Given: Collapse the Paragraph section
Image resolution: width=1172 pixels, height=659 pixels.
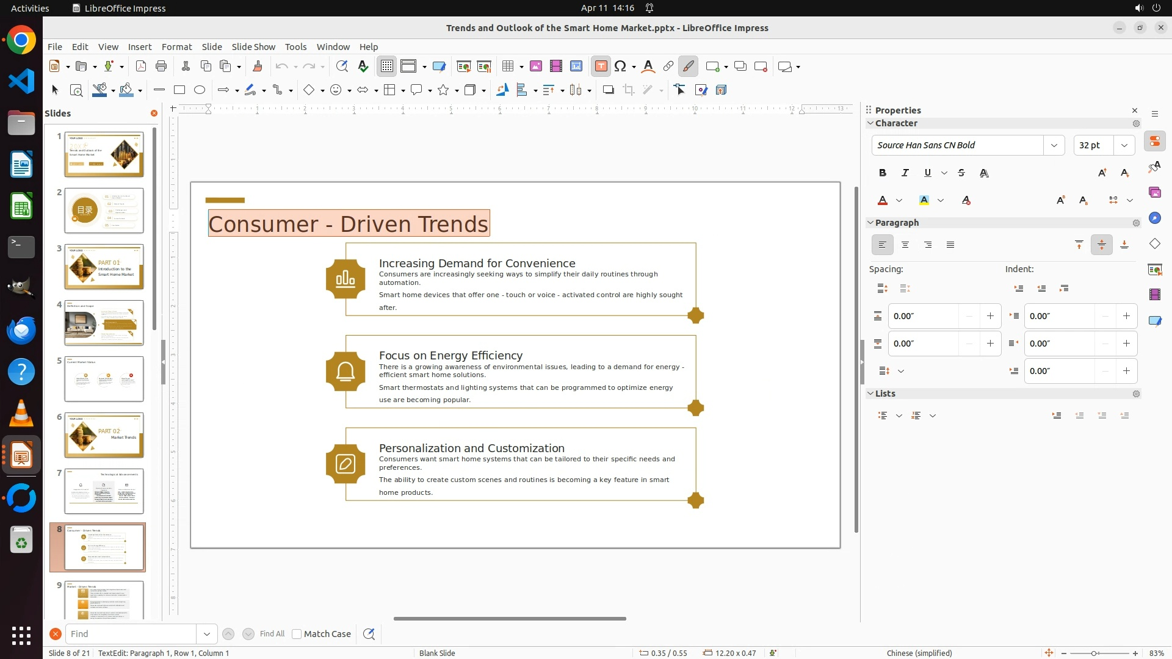Looking at the screenshot, I should click(x=870, y=223).
